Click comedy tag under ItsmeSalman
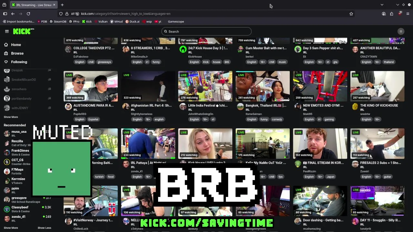 277,119
